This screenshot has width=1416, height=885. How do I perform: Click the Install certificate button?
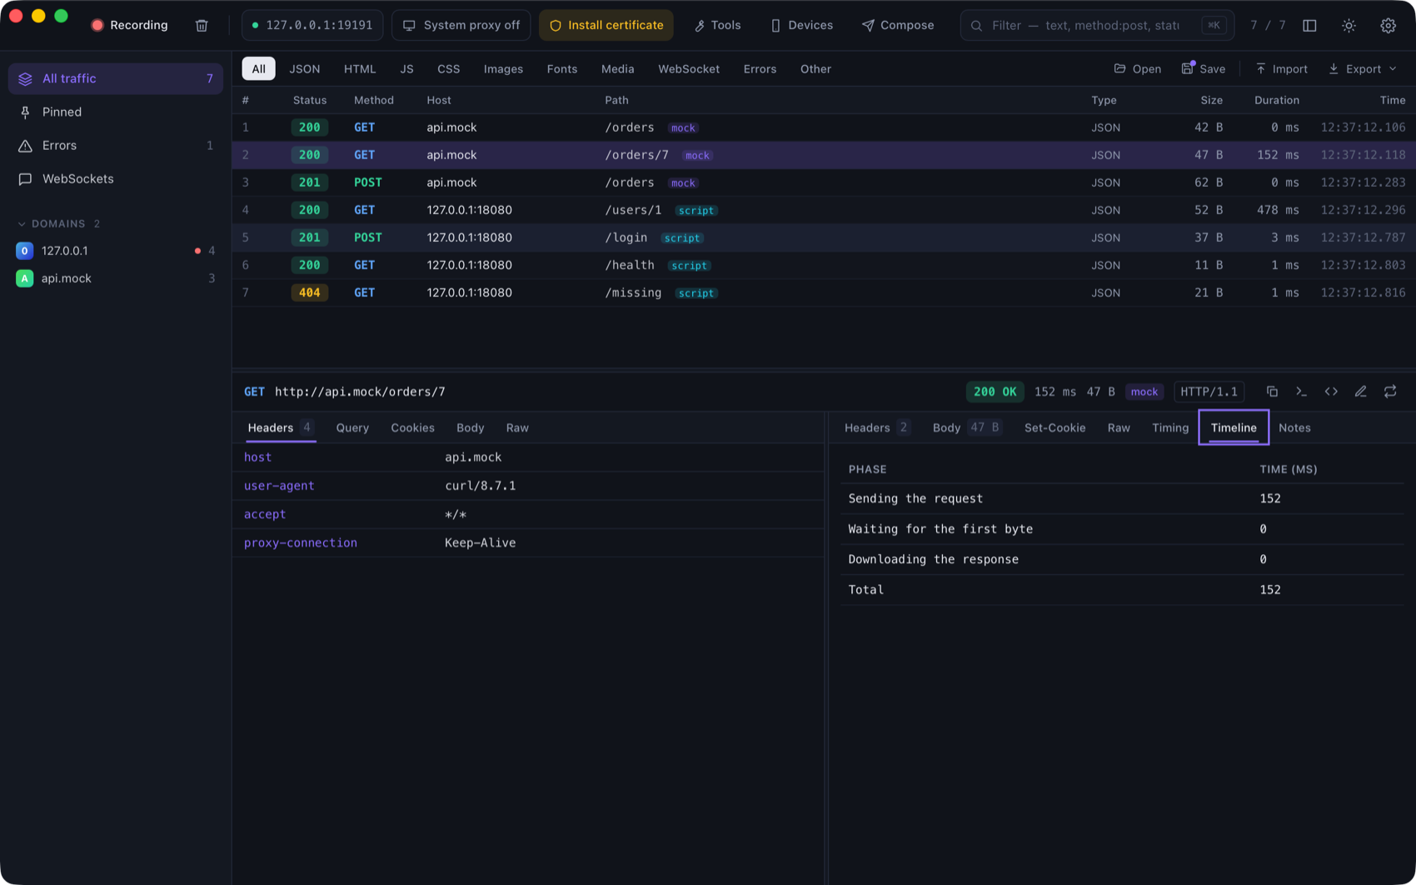(x=606, y=25)
